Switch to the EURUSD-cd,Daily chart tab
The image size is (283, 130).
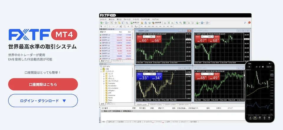[156, 105]
